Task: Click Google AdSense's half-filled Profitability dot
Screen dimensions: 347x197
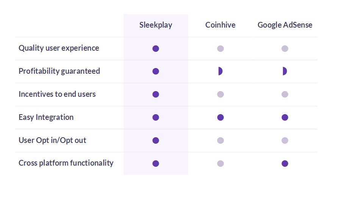Action: click(284, 71)
